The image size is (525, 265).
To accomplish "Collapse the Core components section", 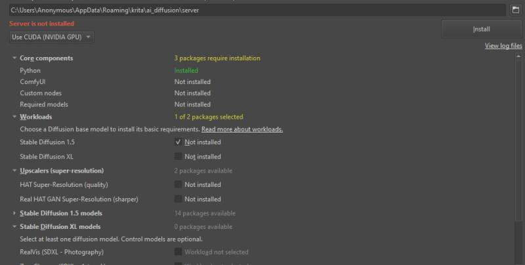I will pyautogui.click(x=14, y=58).
